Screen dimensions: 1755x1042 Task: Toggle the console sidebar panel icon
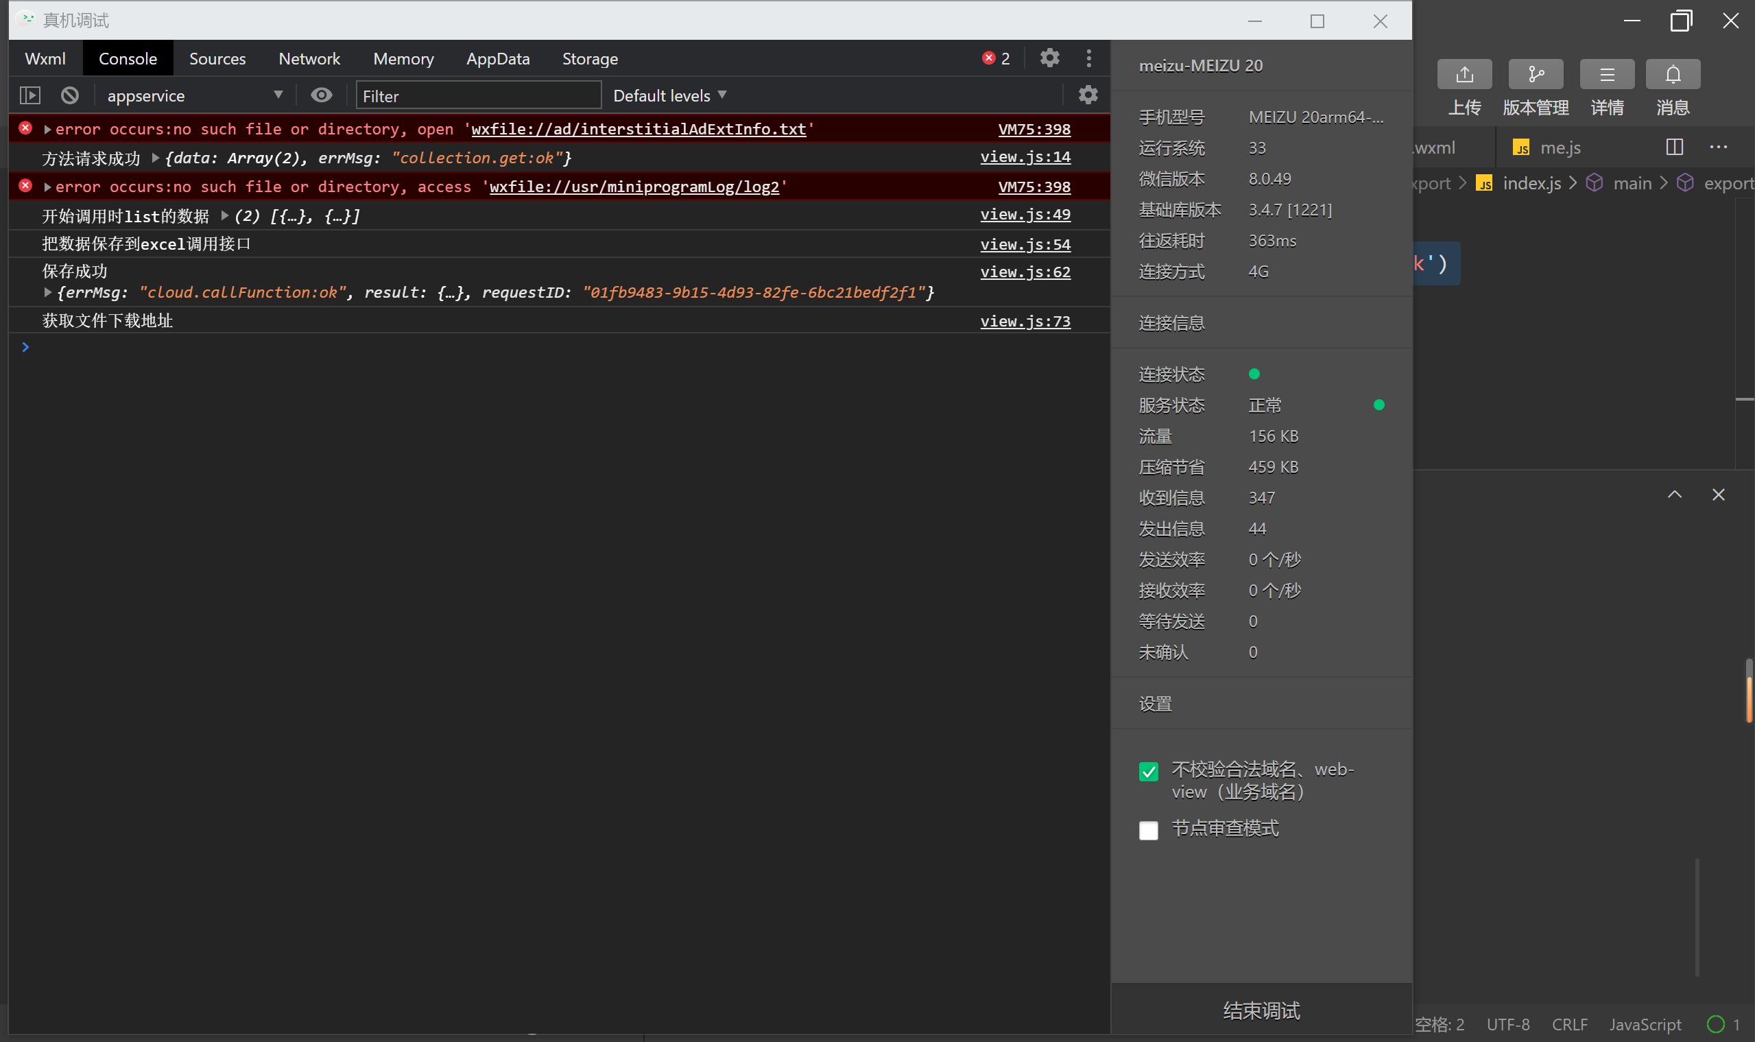pyautogui.click(x=30, y=95)
